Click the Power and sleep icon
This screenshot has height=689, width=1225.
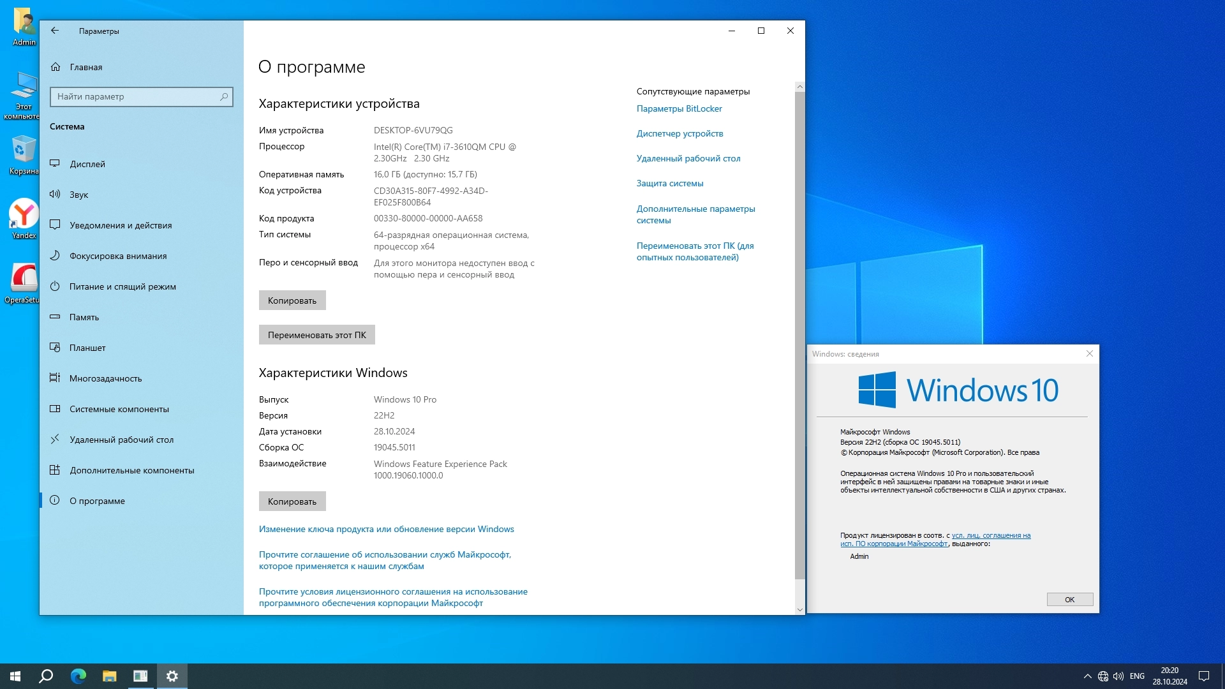55,286
